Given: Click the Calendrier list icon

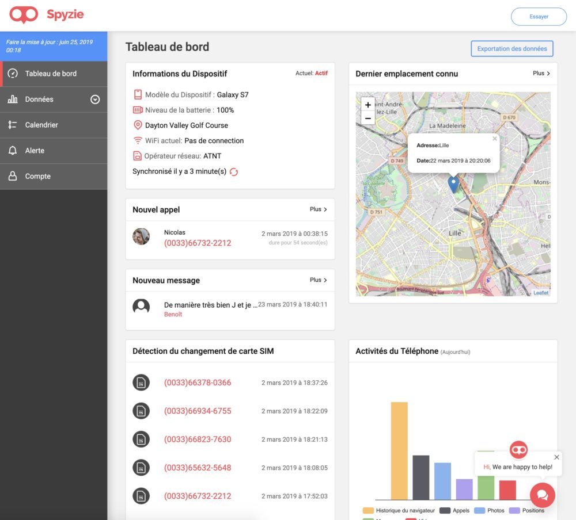Looking at the screenshot, I should (13, 125).
